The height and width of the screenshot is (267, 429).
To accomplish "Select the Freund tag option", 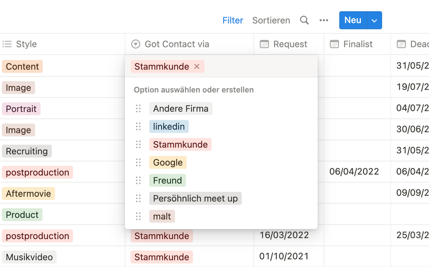I will tap(167, 180).
